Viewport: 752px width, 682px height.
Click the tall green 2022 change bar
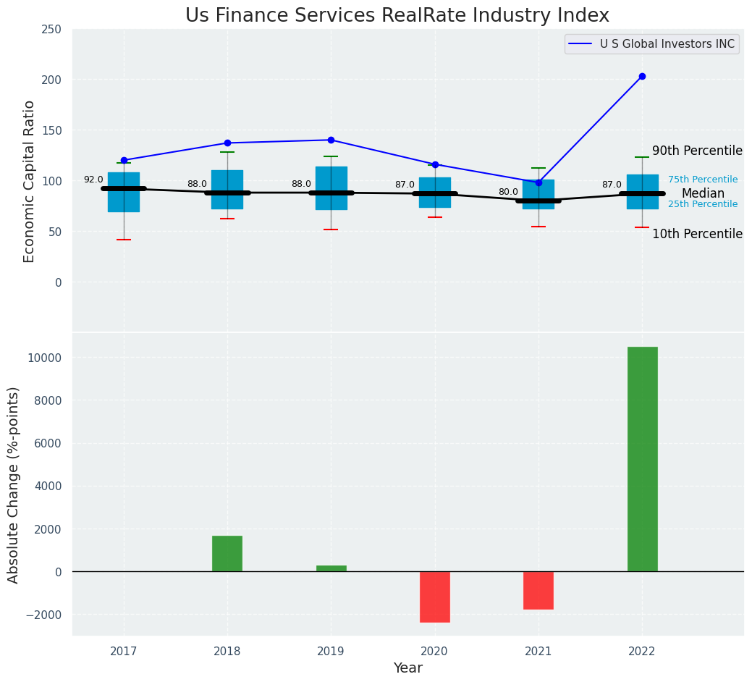[x=642, y=459]
